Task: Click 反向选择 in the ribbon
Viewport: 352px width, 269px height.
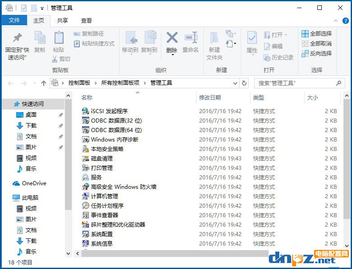Action: point(316,54)
